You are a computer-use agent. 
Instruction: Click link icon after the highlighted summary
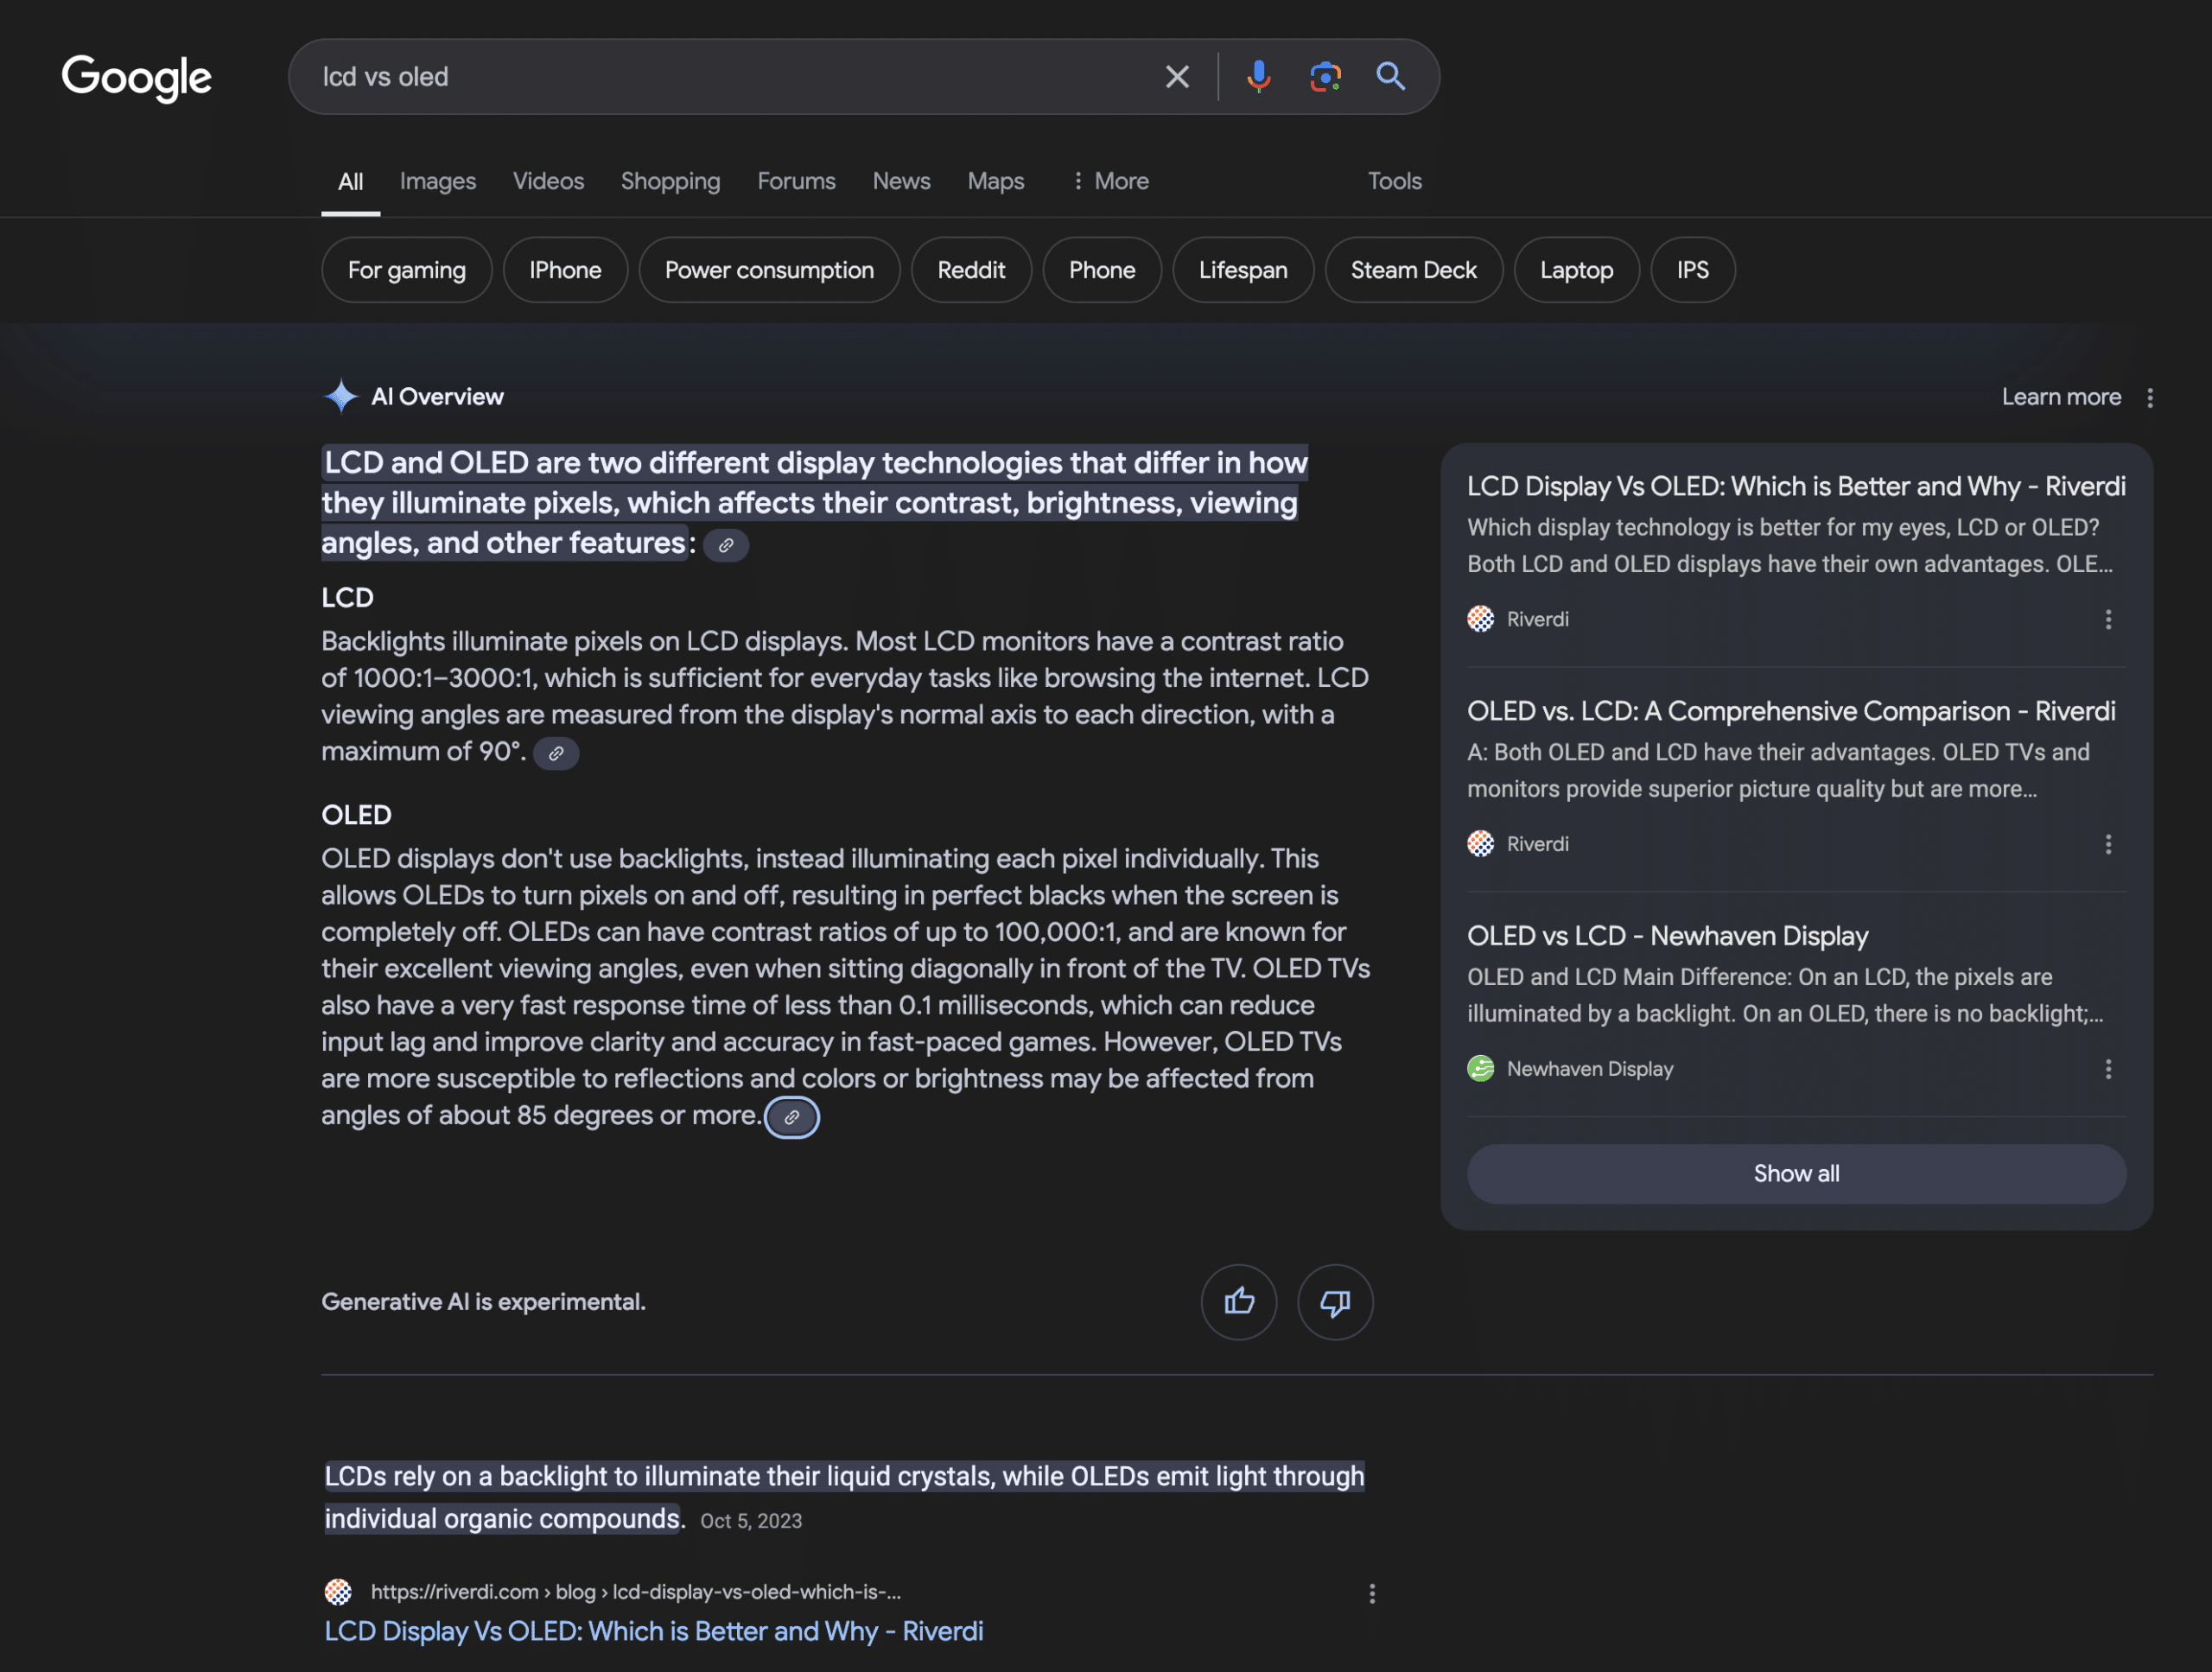726,545
